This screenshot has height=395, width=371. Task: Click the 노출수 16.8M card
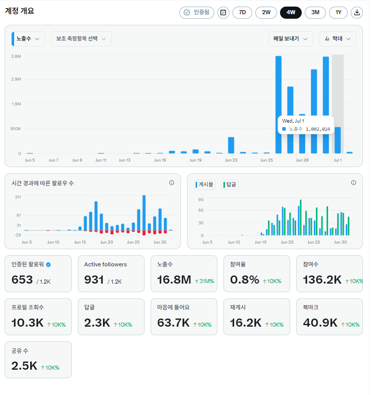pos(184,274)
